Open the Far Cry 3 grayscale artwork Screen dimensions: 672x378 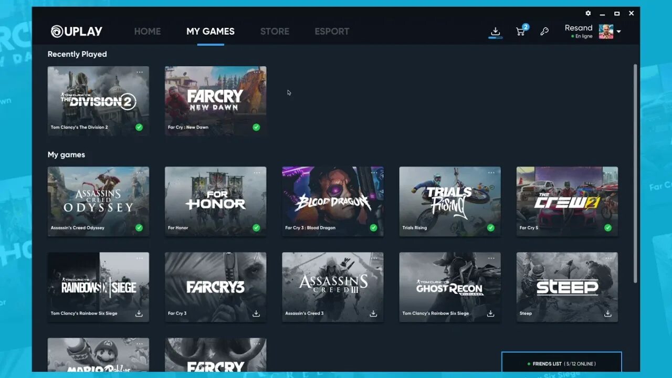(x=215, y=287)
